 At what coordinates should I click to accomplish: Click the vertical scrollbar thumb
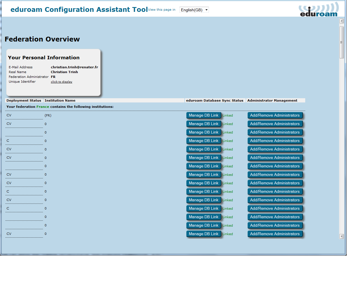coord(342,42)
